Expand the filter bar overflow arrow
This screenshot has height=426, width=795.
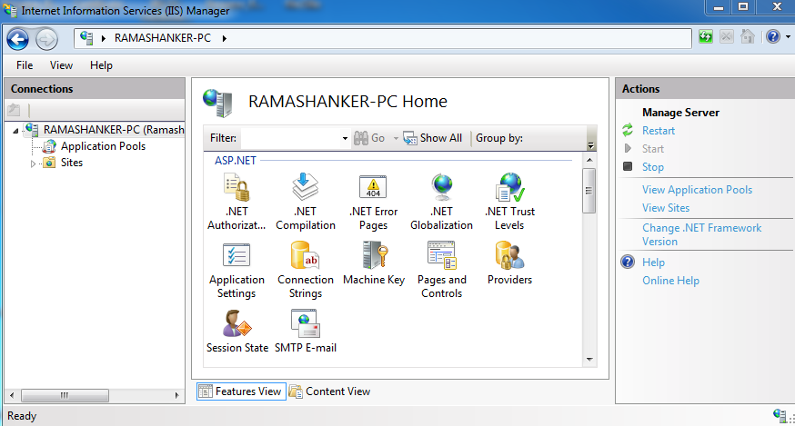coord(590,144)
